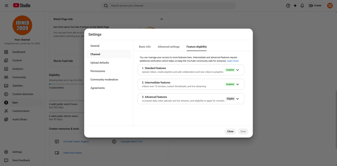Click the Earn dollar icon
The width and height of the screenshot is (337, 166).
[x=6, y=102]
